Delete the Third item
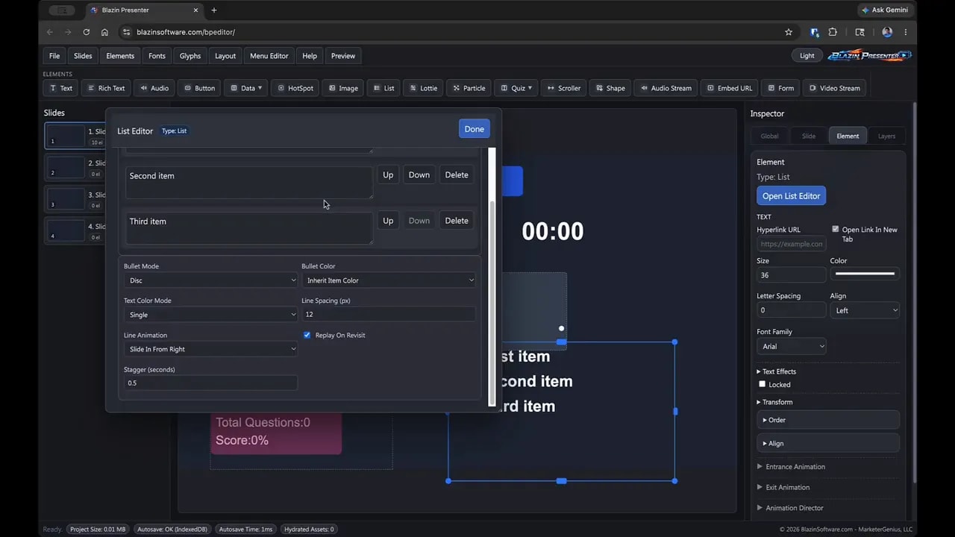Screen dimensions: 955x537 click(x=457, y=221)
